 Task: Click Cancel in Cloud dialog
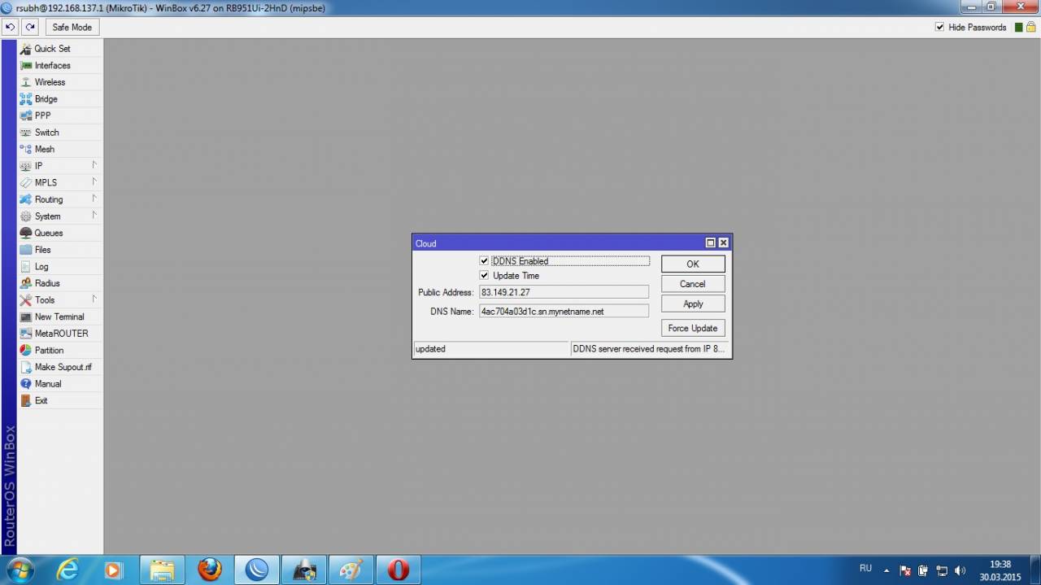click(x=693, y=284)
